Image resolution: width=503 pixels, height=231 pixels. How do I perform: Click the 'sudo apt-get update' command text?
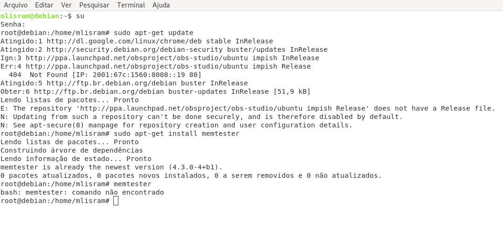(x=153, y=33)
